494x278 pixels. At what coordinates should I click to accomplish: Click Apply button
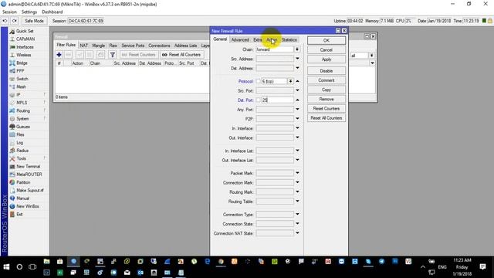tap(327, 59)
